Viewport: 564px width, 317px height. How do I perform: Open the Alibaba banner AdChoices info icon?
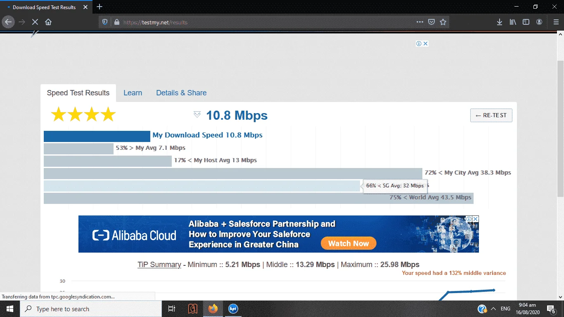point(469,219)
